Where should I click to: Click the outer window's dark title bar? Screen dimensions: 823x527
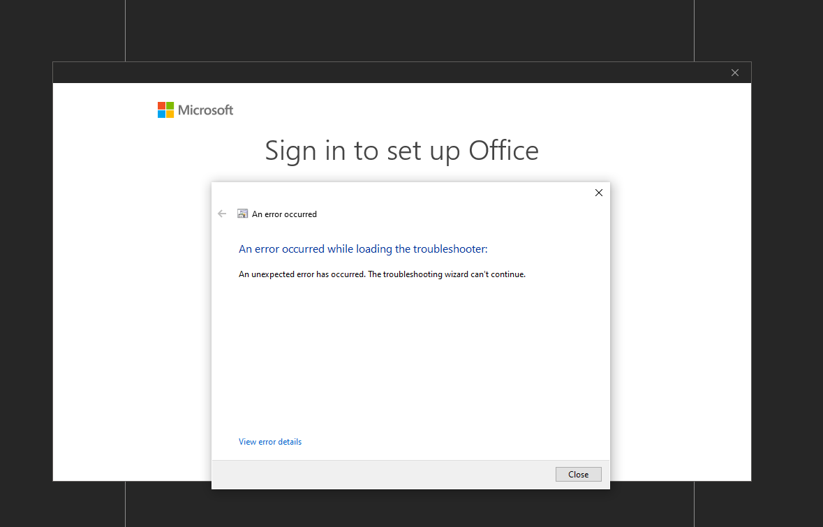tap(349, 72)
